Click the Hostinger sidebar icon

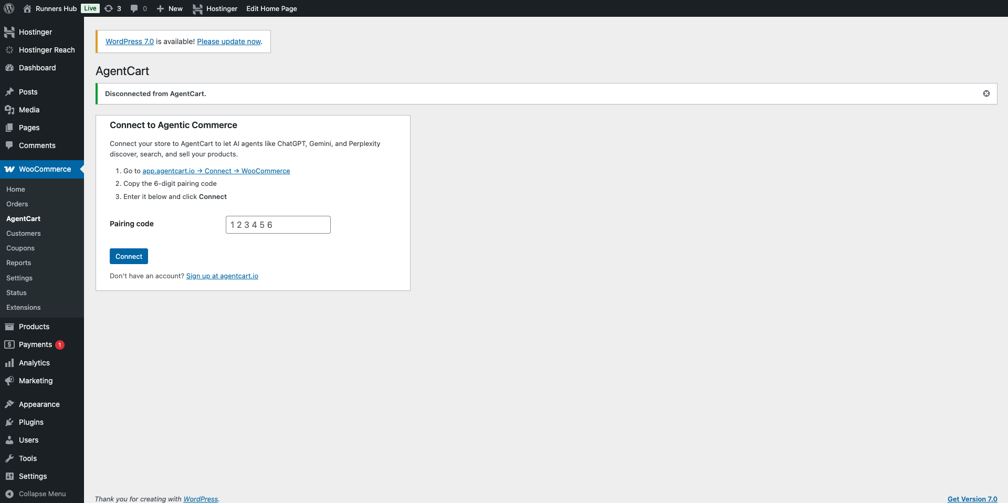pos(9,32)
